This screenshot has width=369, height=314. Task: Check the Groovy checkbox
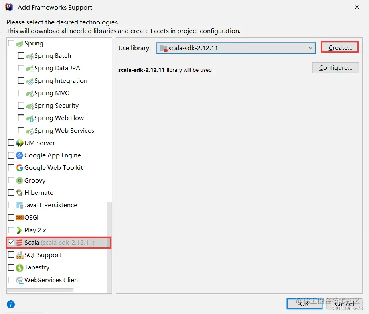click(11, 180)
